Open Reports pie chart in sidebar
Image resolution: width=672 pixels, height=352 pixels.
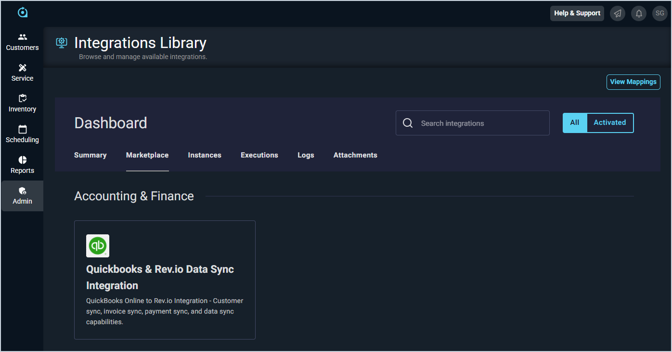click(x=22, y=165)
